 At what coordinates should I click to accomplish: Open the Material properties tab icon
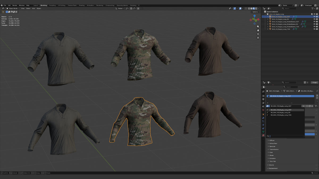[263, 135]
